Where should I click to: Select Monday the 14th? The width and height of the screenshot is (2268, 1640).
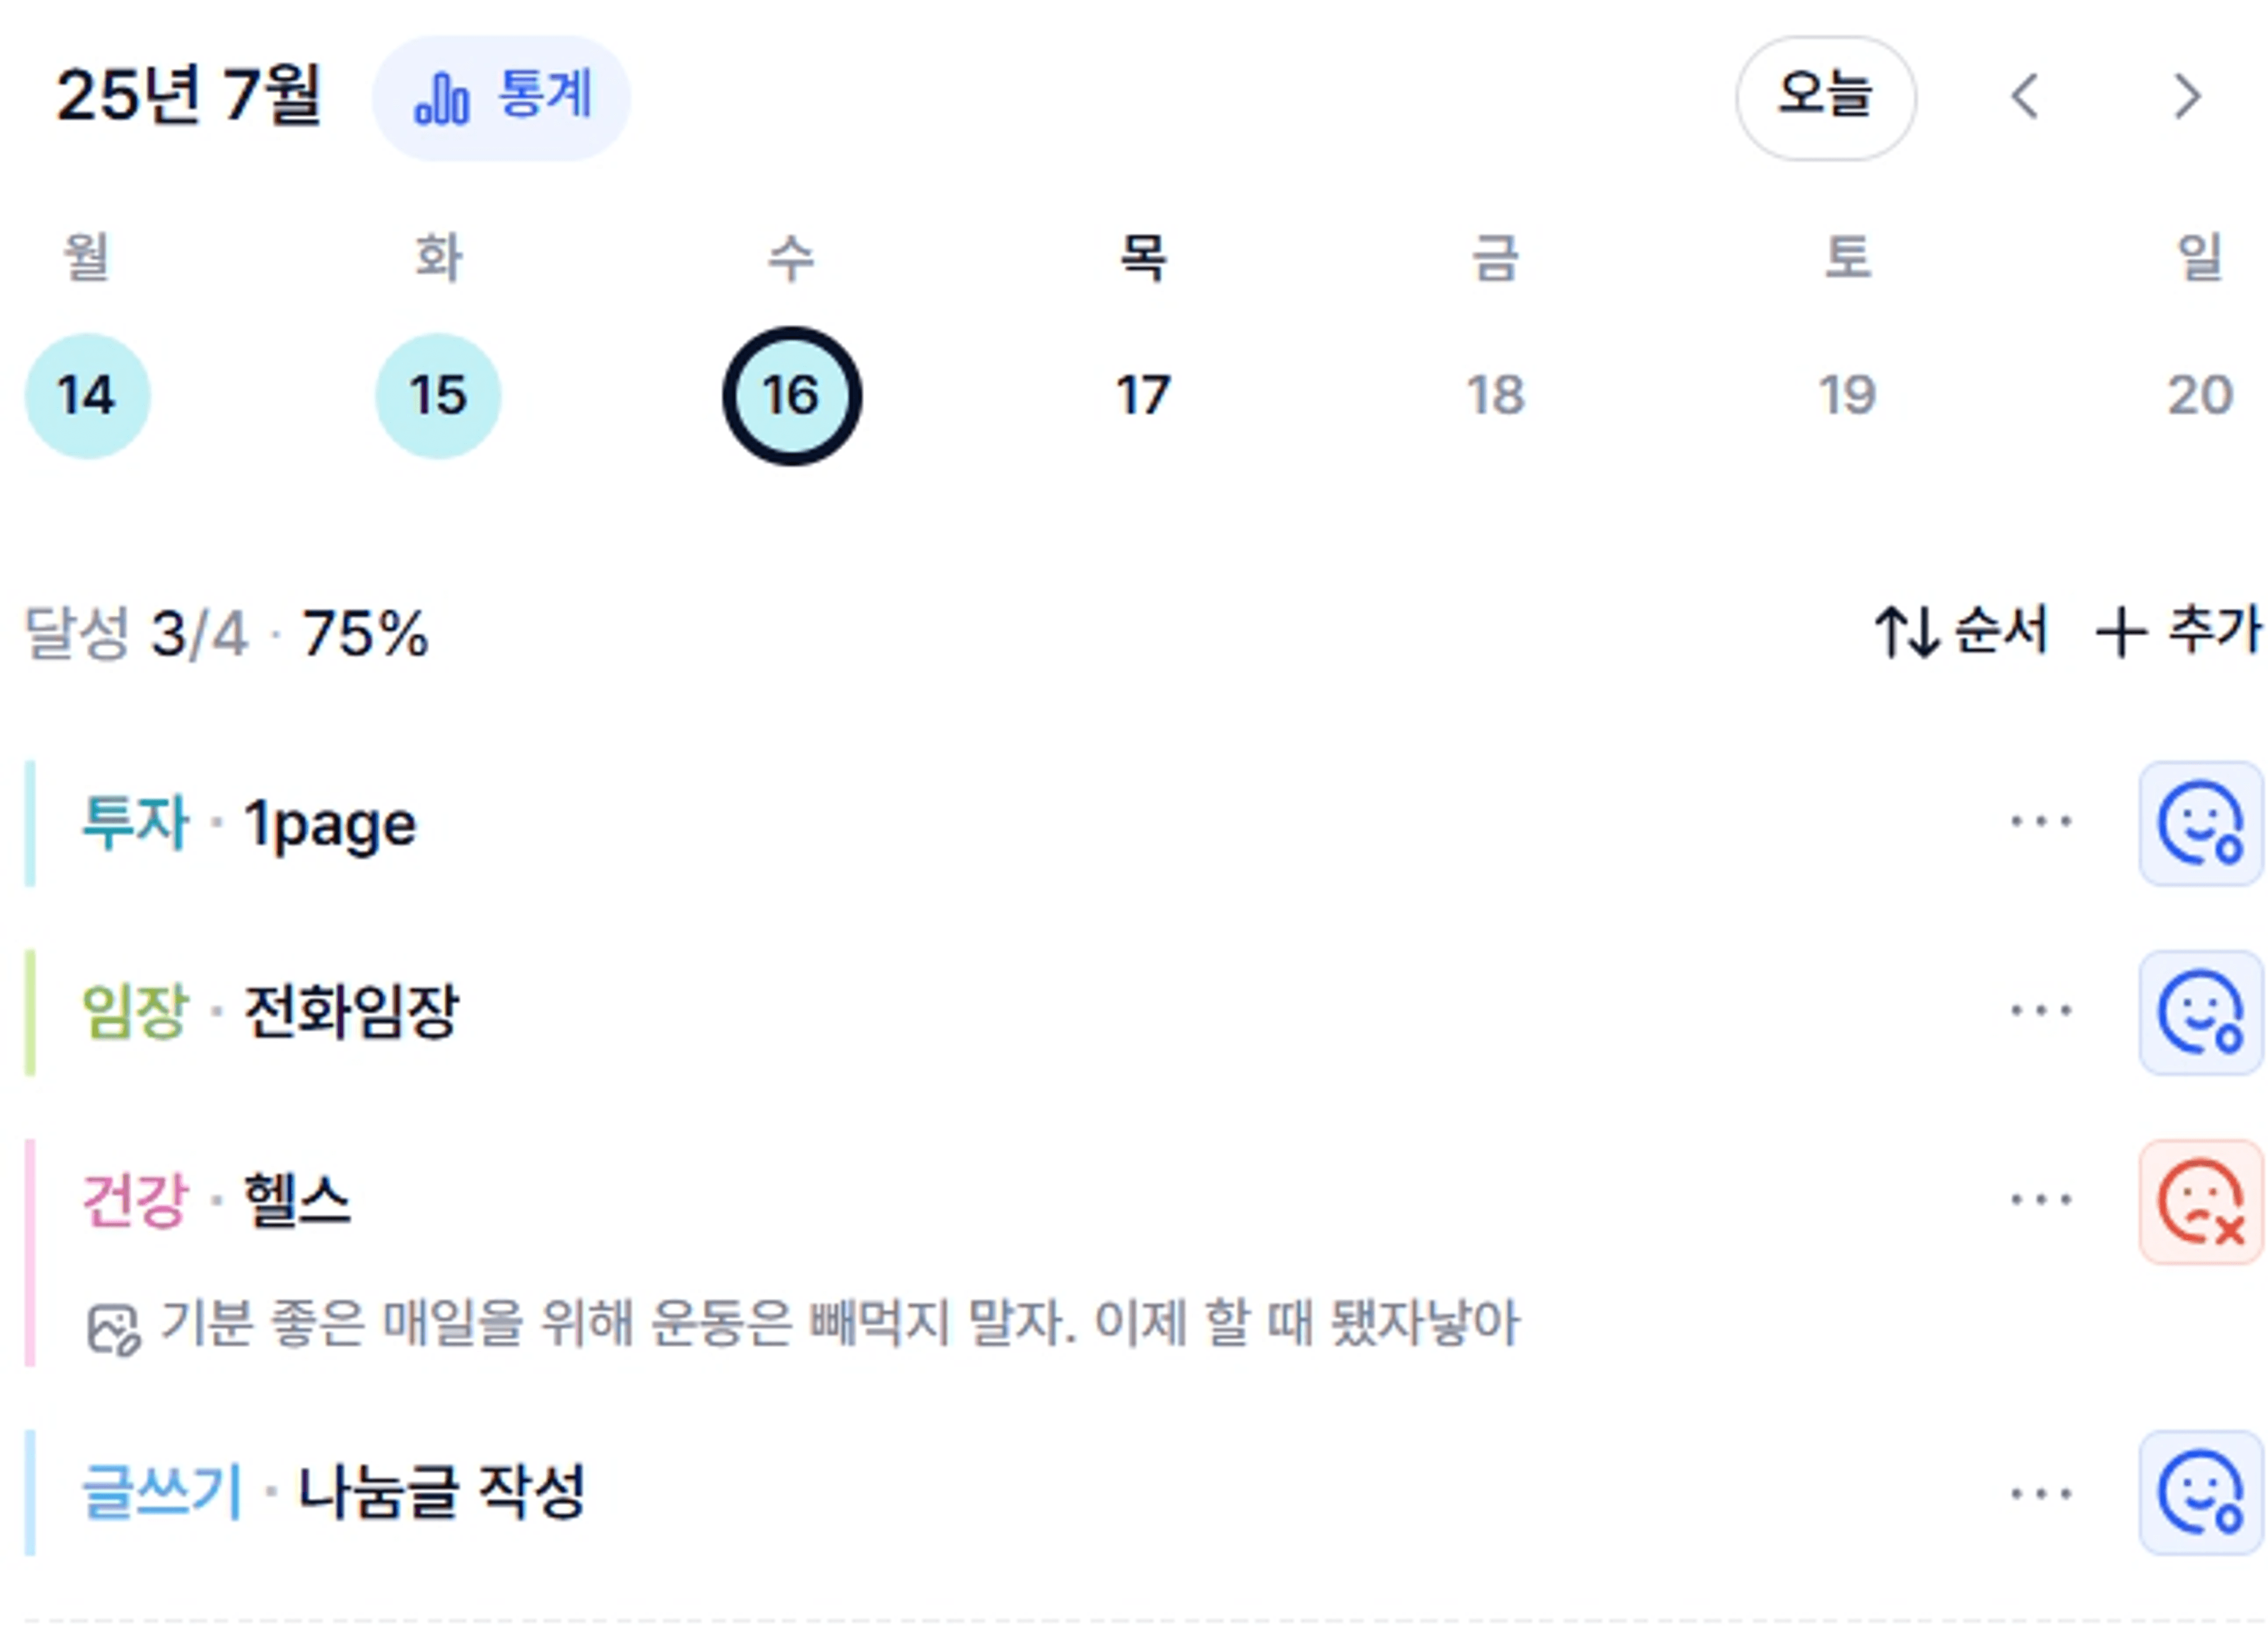88,396
